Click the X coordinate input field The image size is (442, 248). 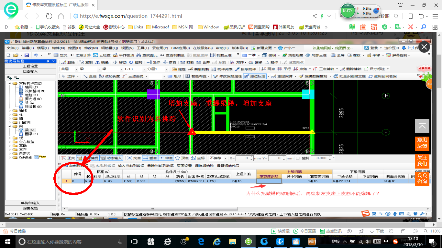click(244, 158)
